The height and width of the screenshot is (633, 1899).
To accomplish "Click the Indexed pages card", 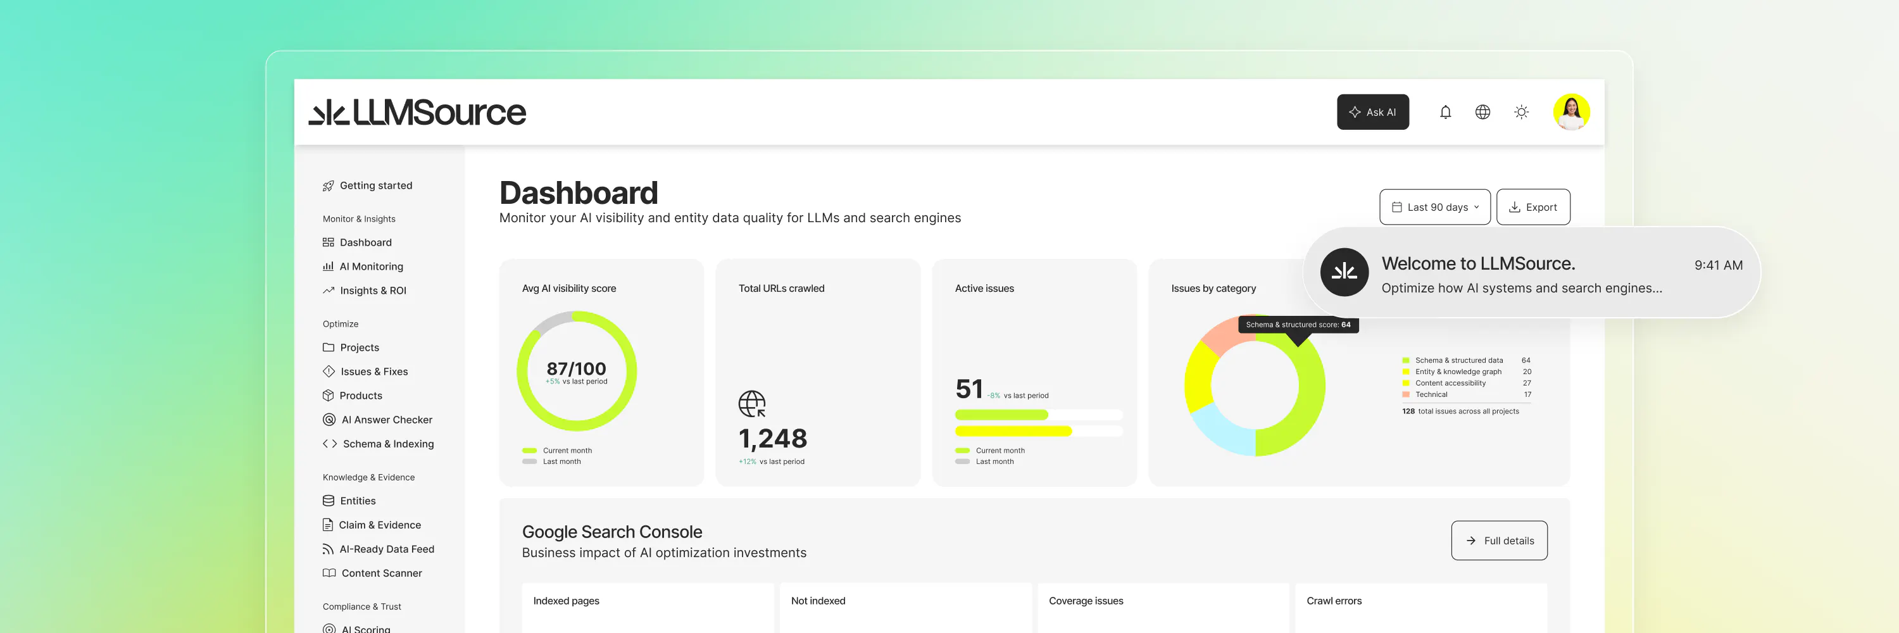I will point(648,609).
